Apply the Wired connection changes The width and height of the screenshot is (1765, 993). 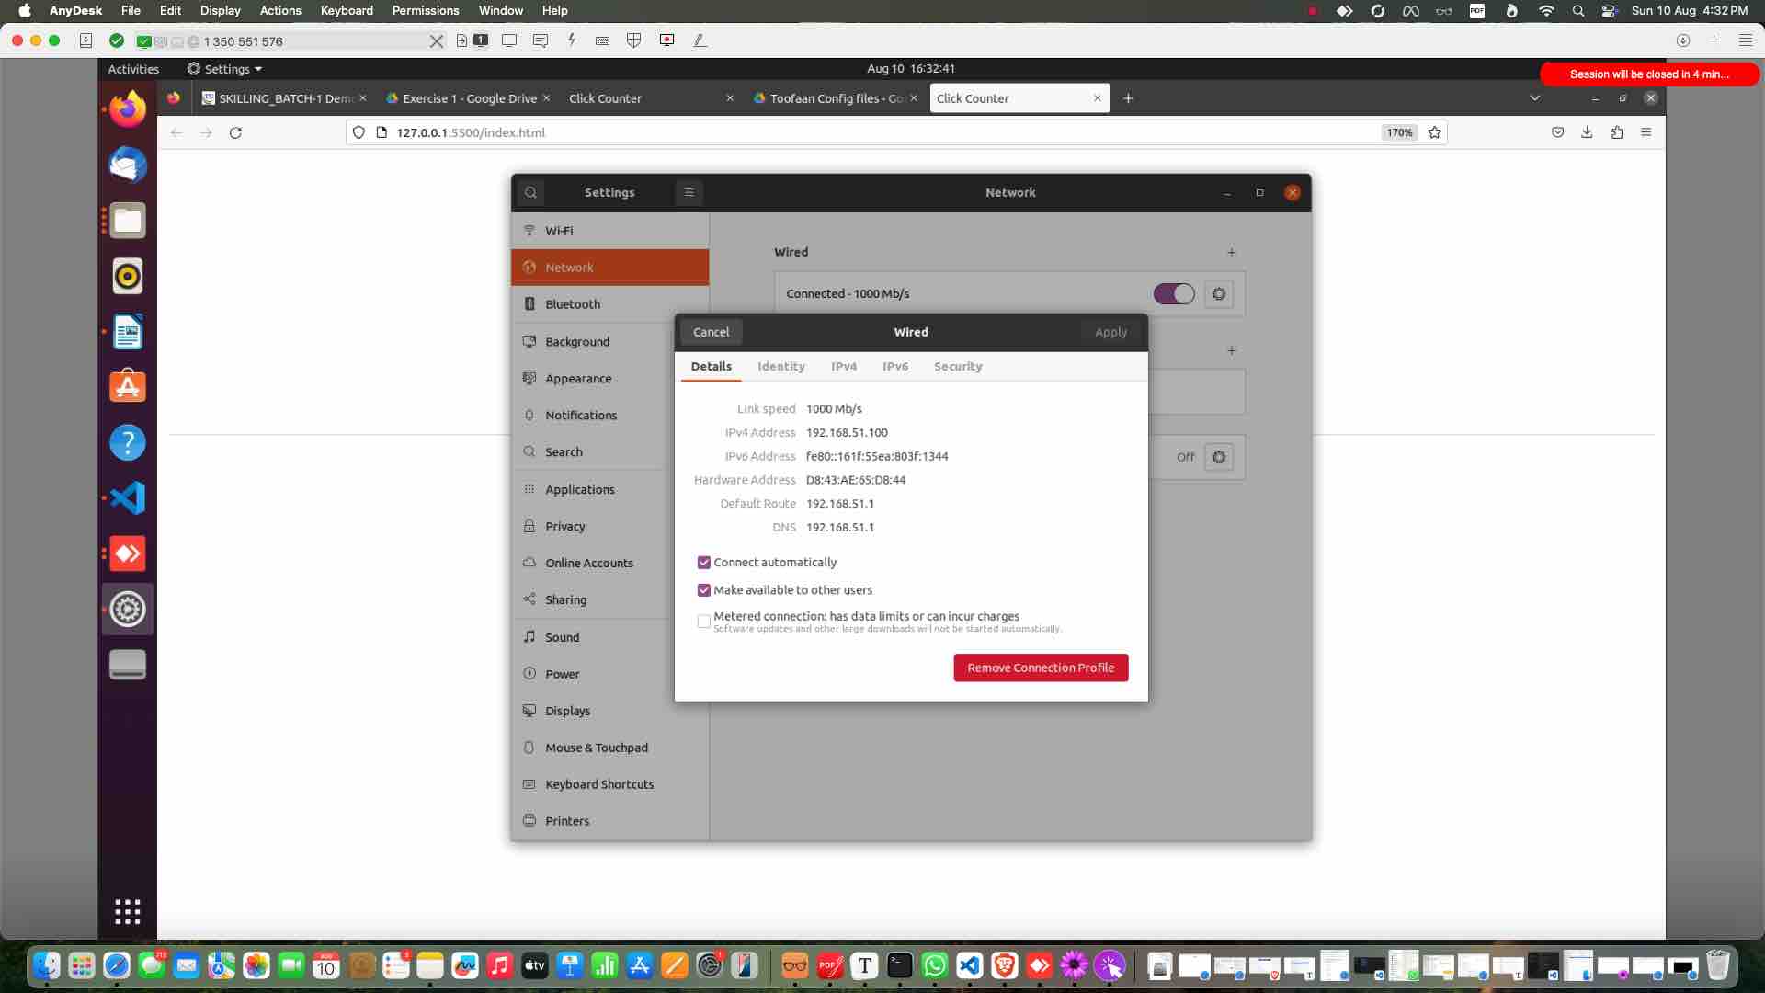(1110, 332)
